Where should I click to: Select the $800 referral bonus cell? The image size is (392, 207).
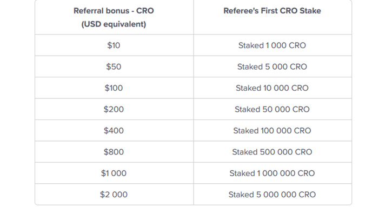tap(114, 152)
